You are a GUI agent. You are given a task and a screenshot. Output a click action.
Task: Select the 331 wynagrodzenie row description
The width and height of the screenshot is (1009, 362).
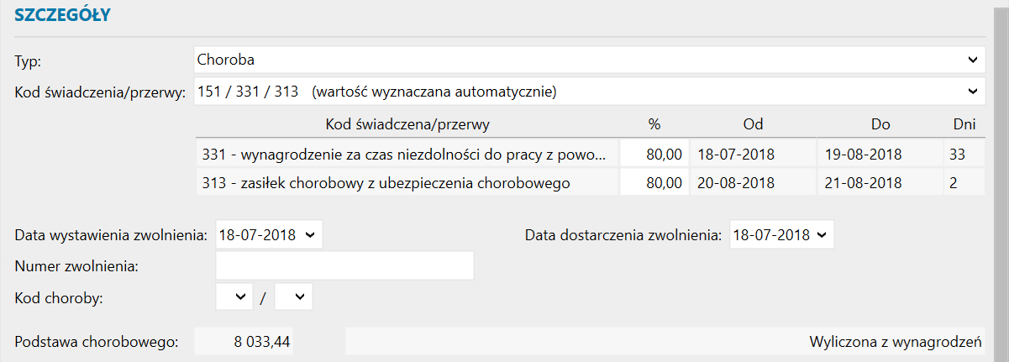point(403,155)
